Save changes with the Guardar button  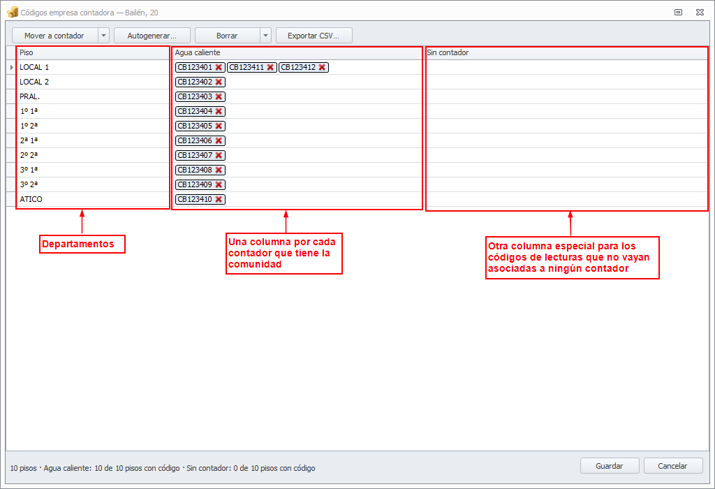pyautogui.click(x=609, y=466)
